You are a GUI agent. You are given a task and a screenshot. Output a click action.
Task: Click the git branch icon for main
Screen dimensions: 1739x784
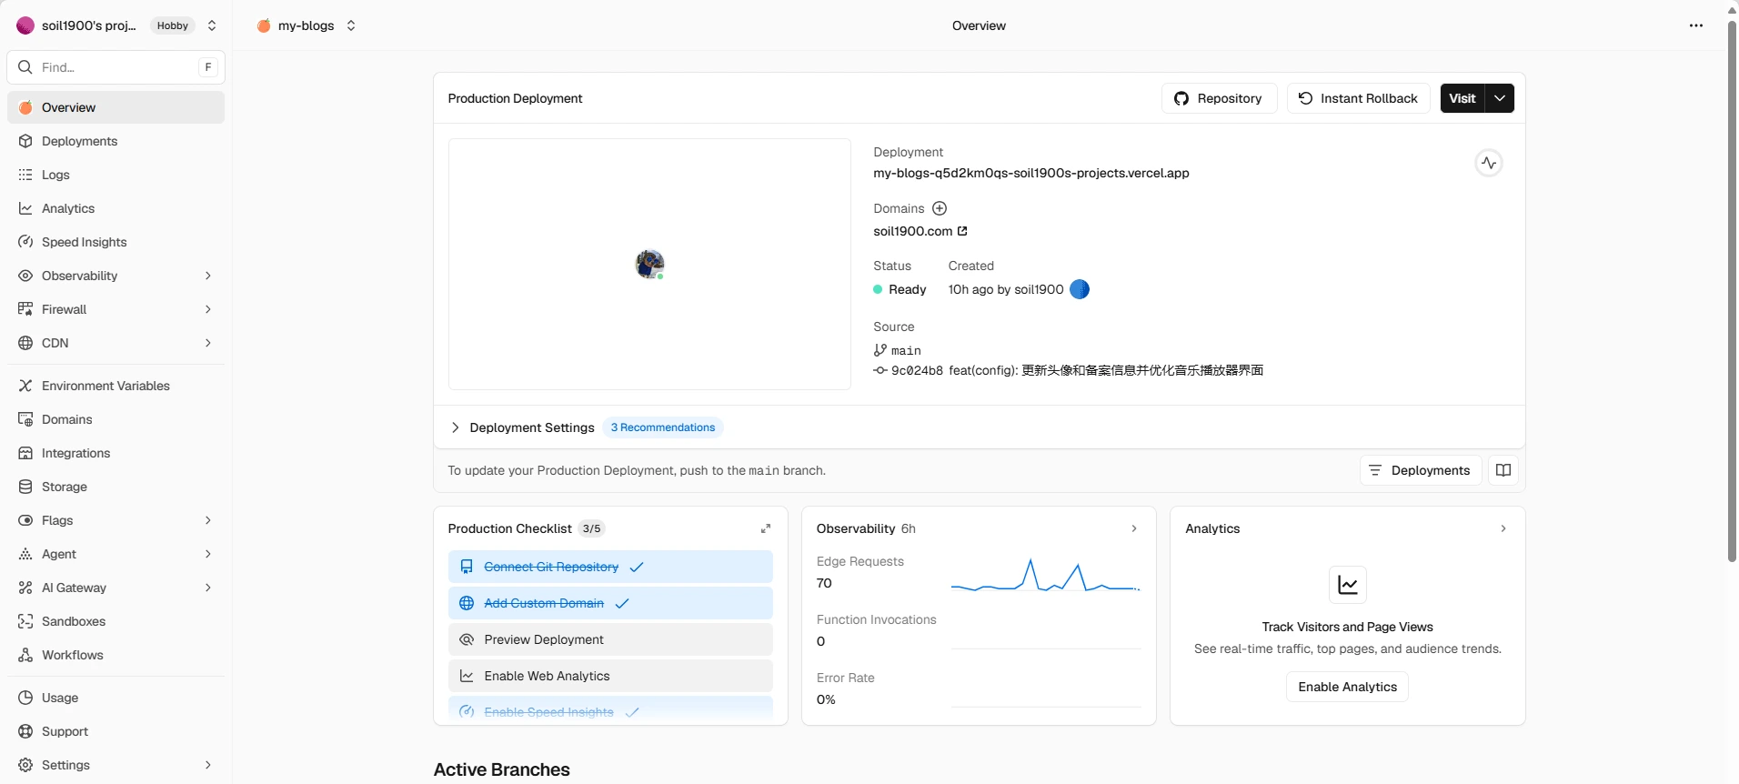[880, 350]
